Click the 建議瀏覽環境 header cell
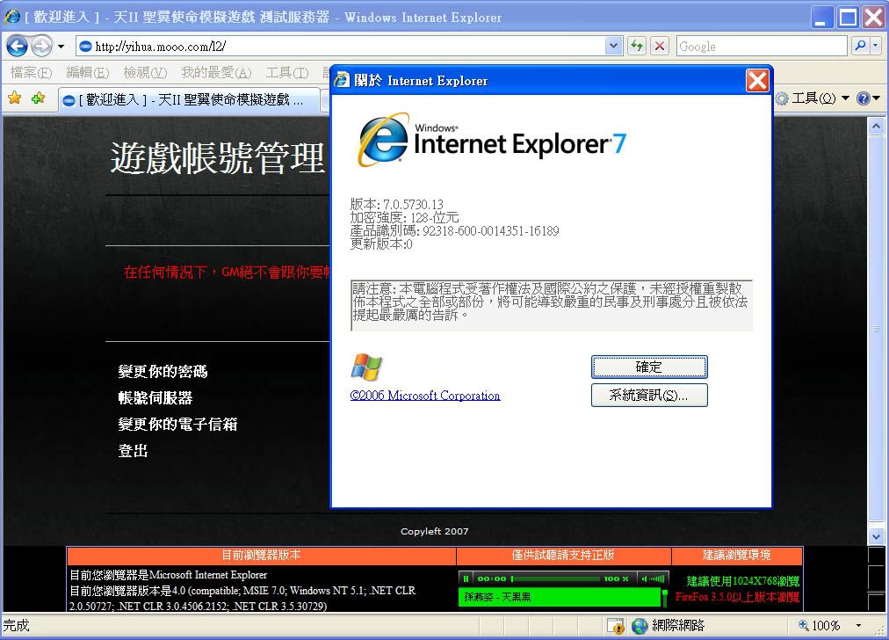889x640 pixels. 737,556
